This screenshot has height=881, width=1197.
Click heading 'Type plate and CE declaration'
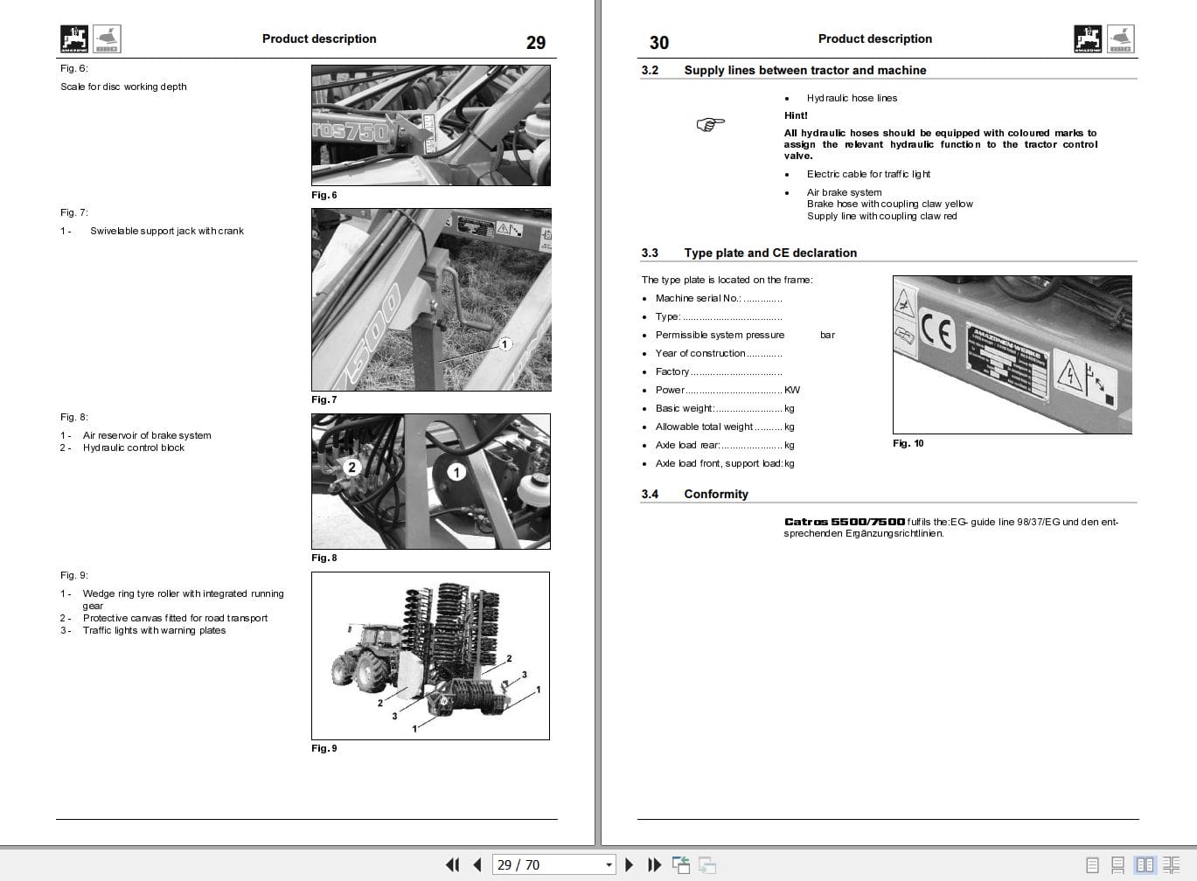click(x=770, y=253)
